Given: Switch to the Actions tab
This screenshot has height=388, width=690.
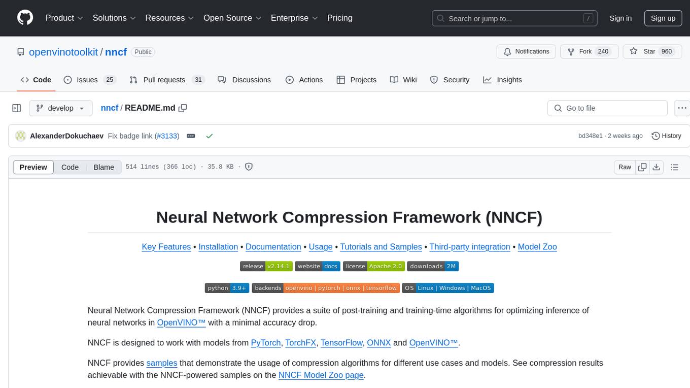Looking at the screenshot, I should click(304, 80).
